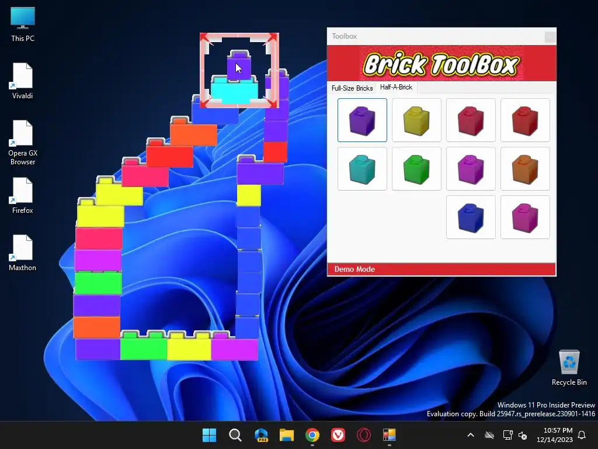Click the Demo Mode status bar

point(441,269)
